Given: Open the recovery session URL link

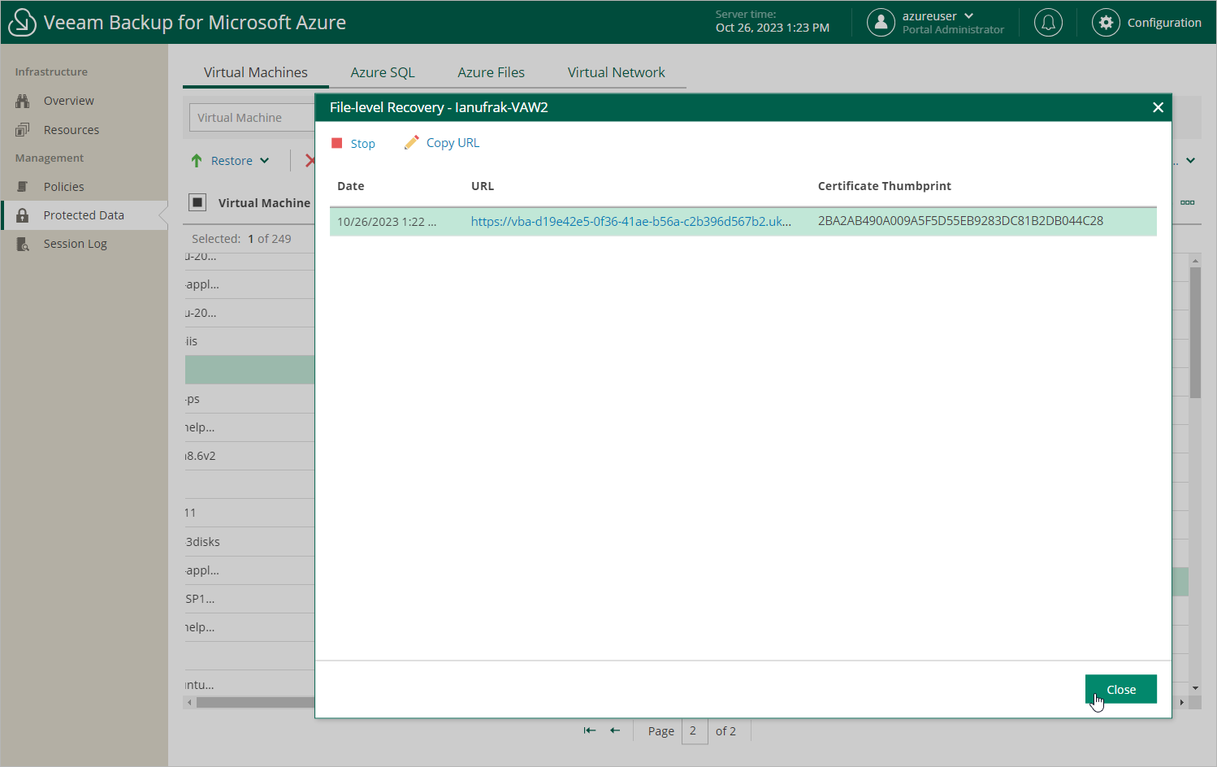Looking at the screenshot, I should 630,221.
